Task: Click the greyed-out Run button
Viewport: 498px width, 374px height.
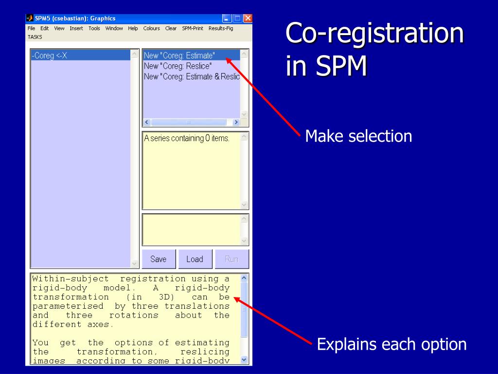Action: point(232,259)
